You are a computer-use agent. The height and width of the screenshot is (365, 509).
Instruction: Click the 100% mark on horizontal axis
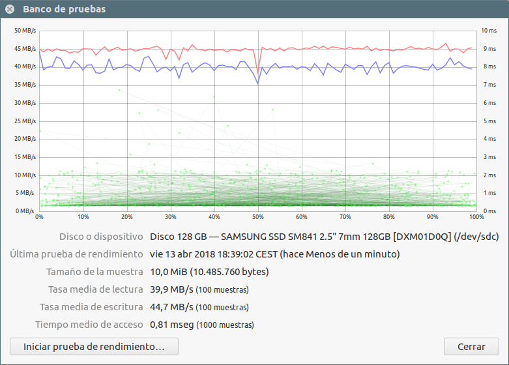coord(475,217)
